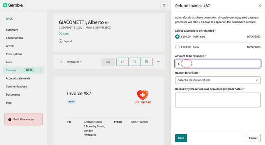Open the three-dot more options menu
The width and height of the screenshot is (265, 145).
159,62
